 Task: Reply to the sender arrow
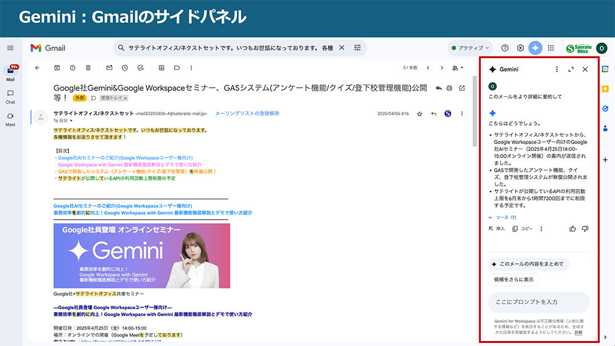[434, 113]
